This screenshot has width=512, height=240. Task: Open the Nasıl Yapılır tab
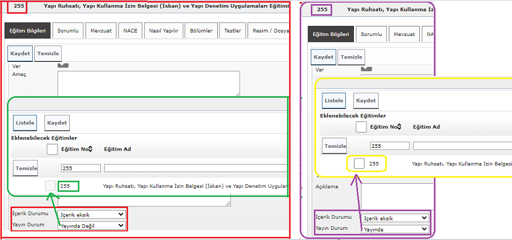click(x=162, y=31)
